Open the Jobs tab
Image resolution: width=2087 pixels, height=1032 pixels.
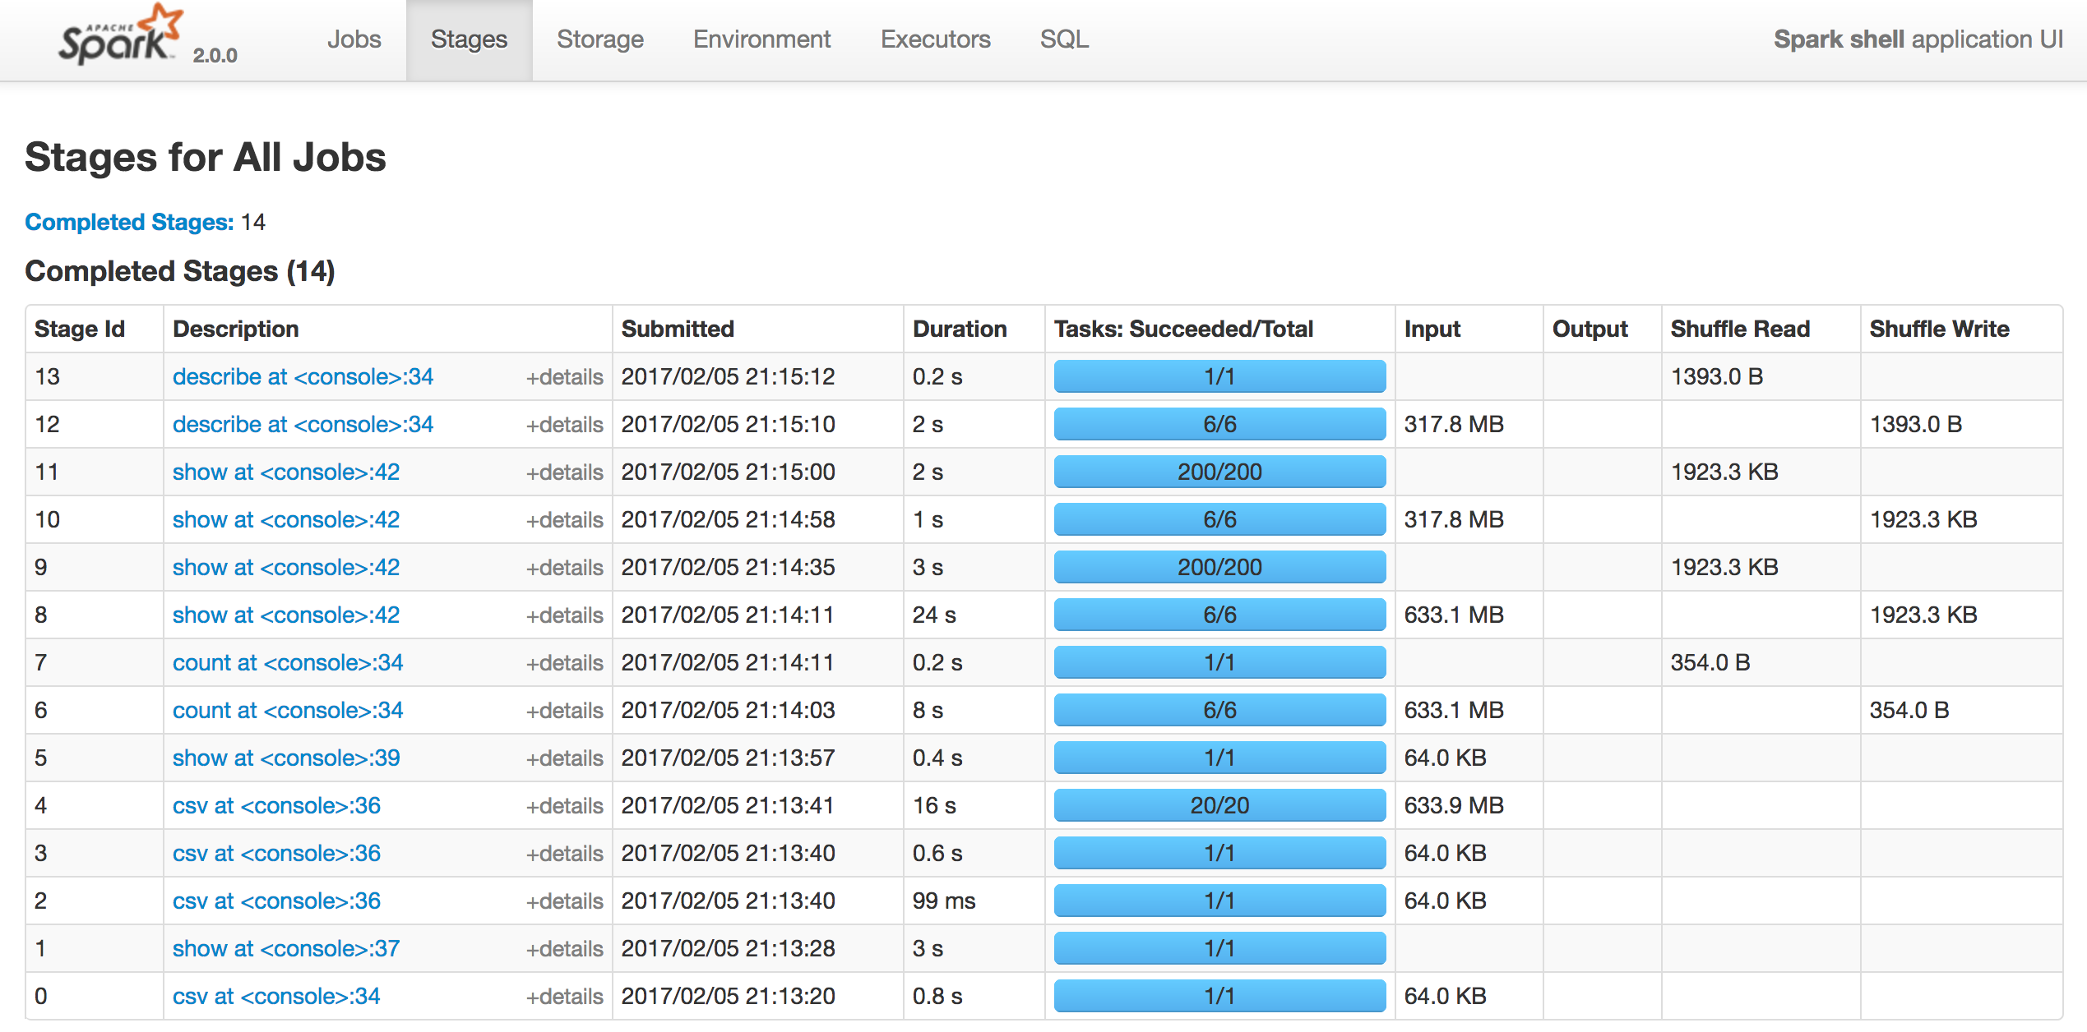click(x=354, y=39)
